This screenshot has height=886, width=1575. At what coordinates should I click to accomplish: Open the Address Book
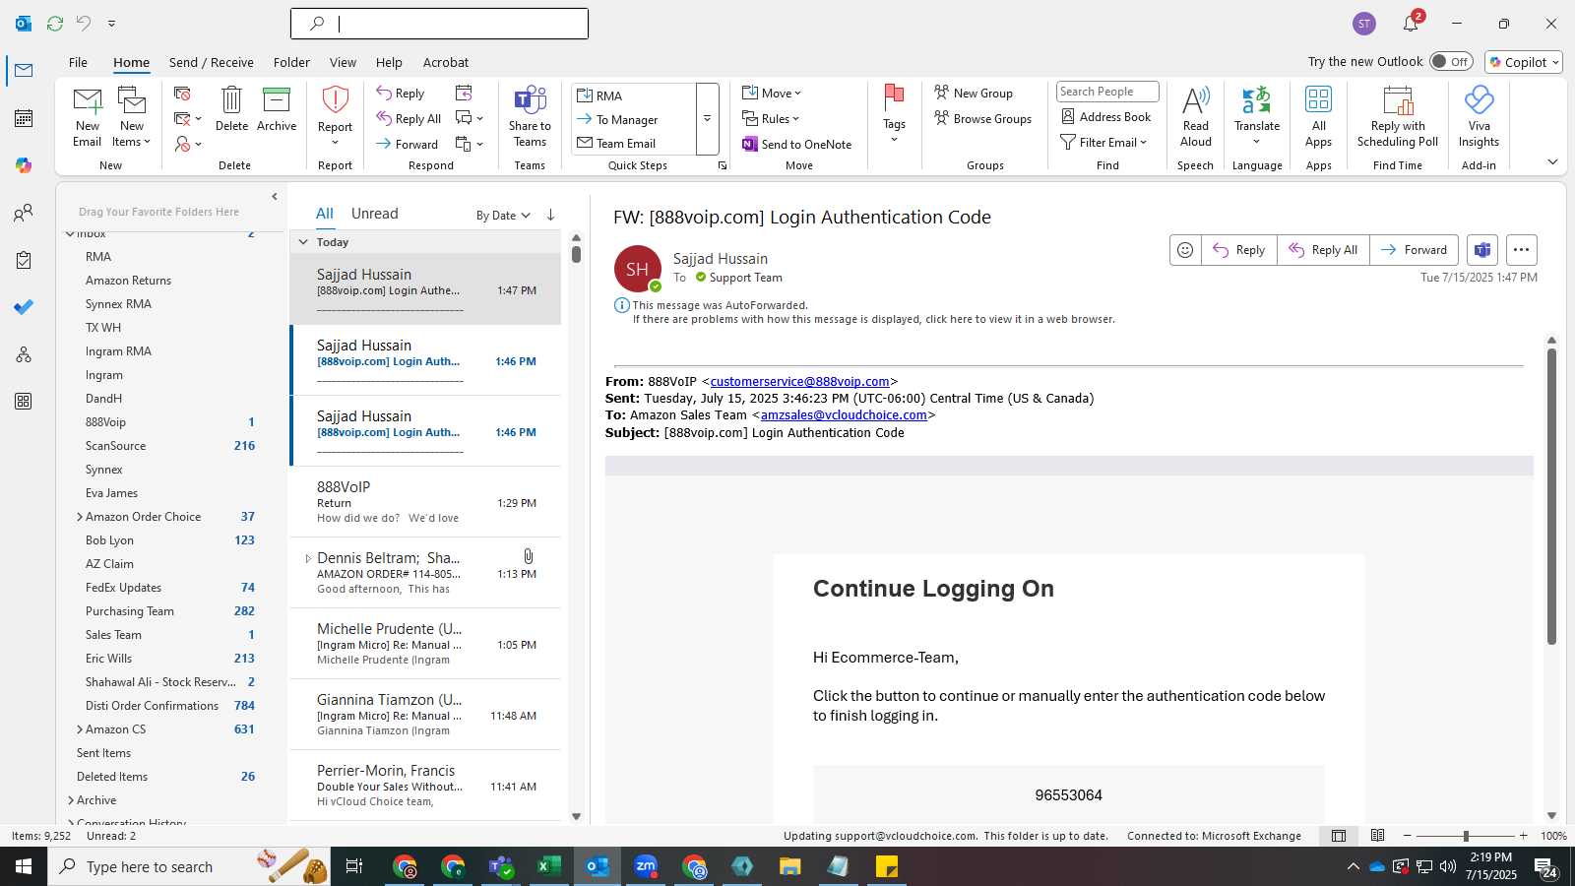[x=1105, y=116]
